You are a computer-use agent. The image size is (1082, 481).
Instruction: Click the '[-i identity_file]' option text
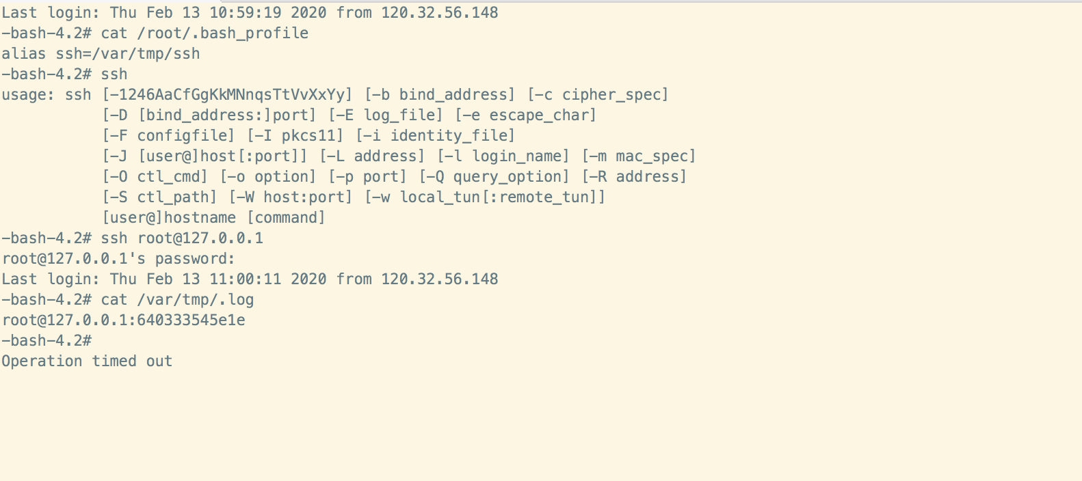coord(435,136)
